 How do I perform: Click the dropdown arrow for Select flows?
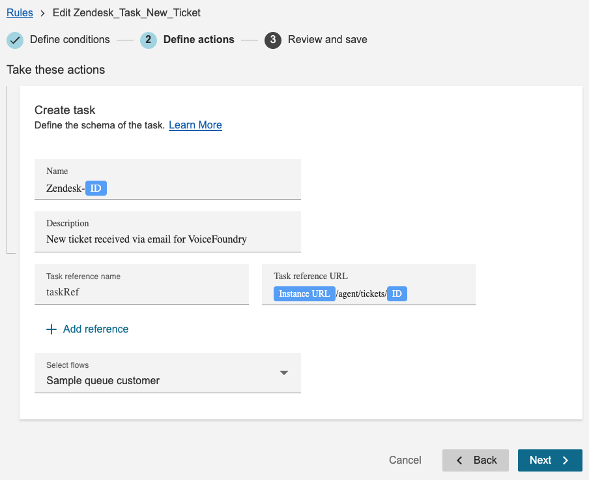pos(283,373)
